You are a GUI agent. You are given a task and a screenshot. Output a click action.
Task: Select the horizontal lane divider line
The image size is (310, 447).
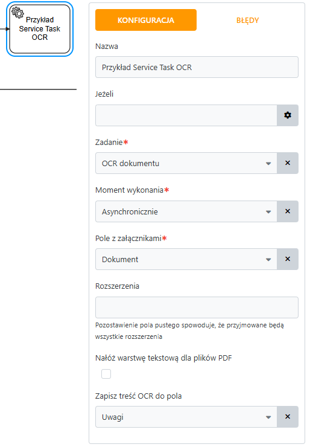38,89
